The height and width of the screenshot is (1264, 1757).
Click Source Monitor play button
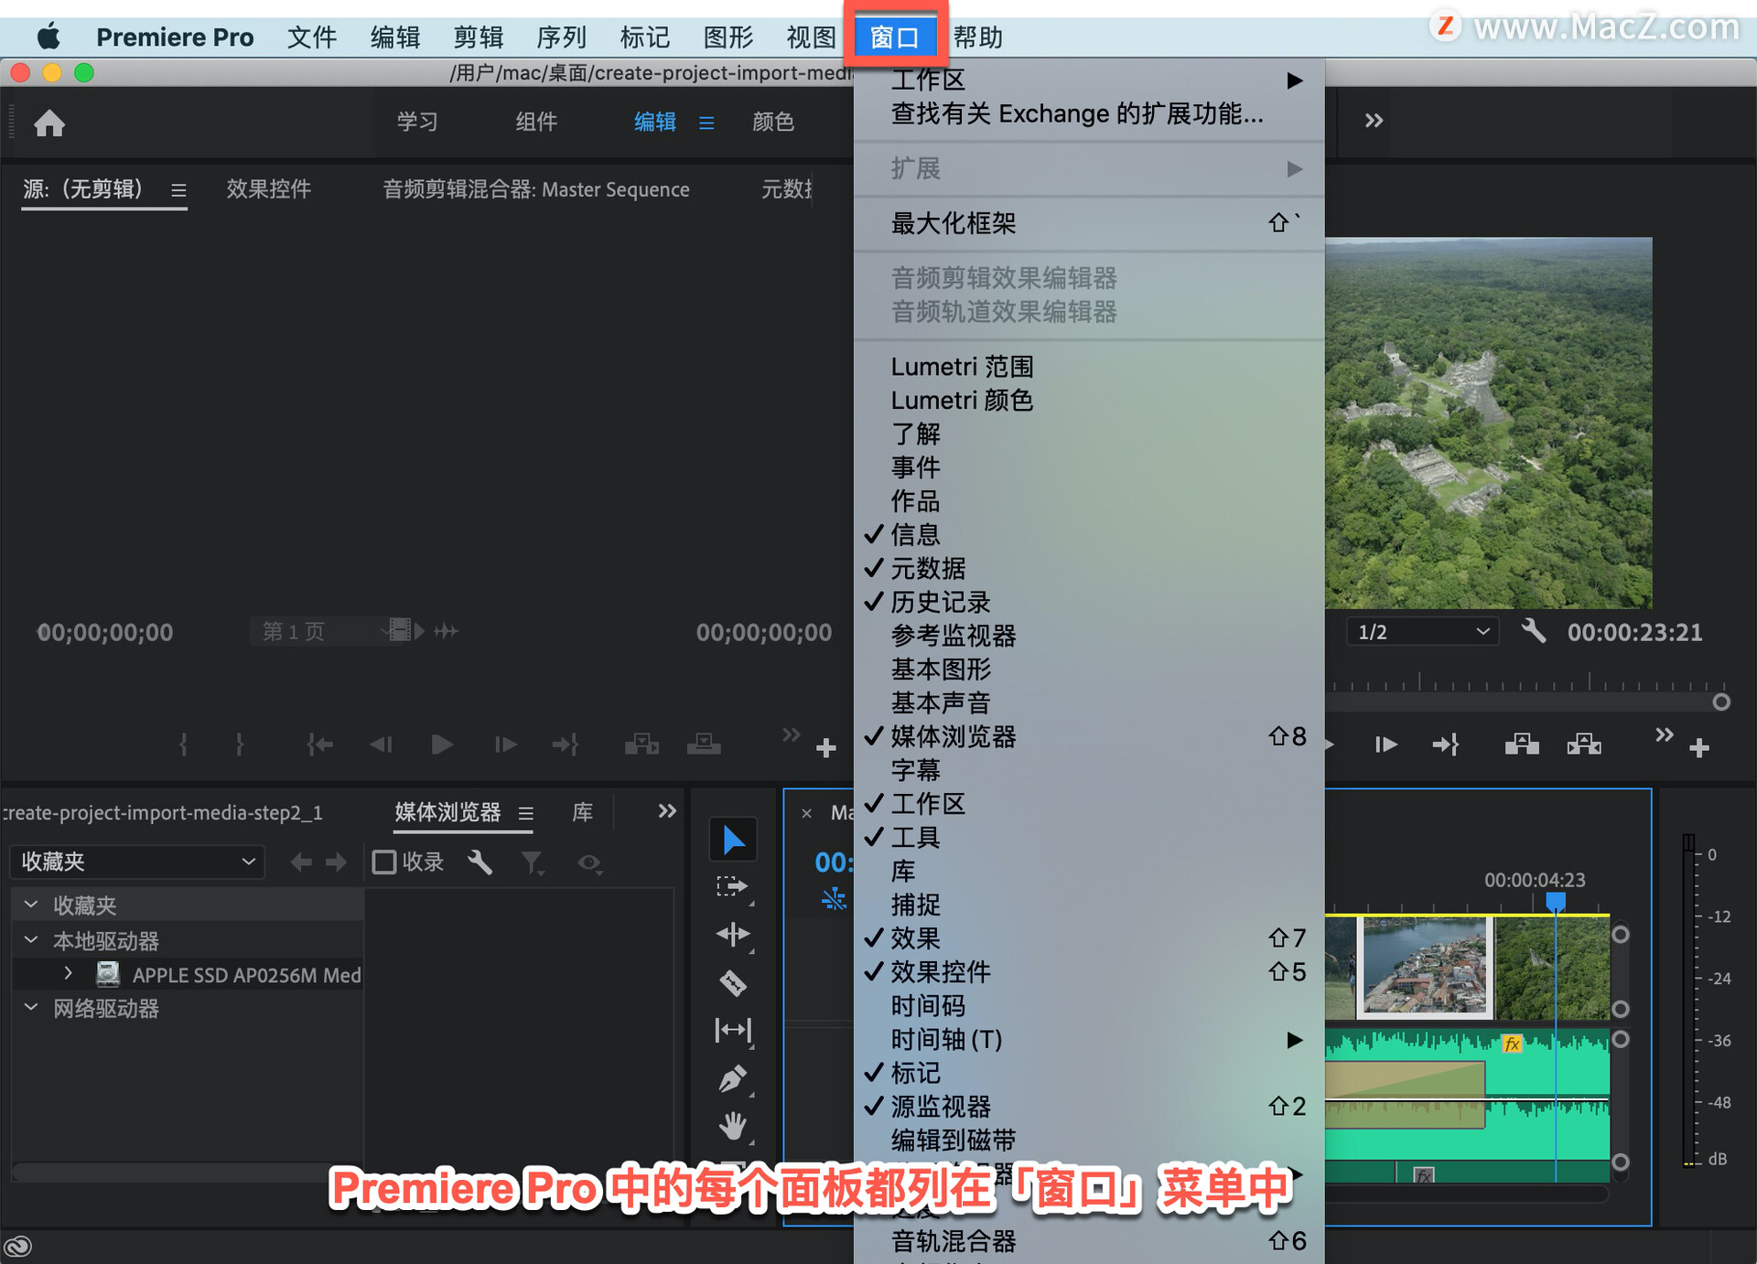pos(442,744)
